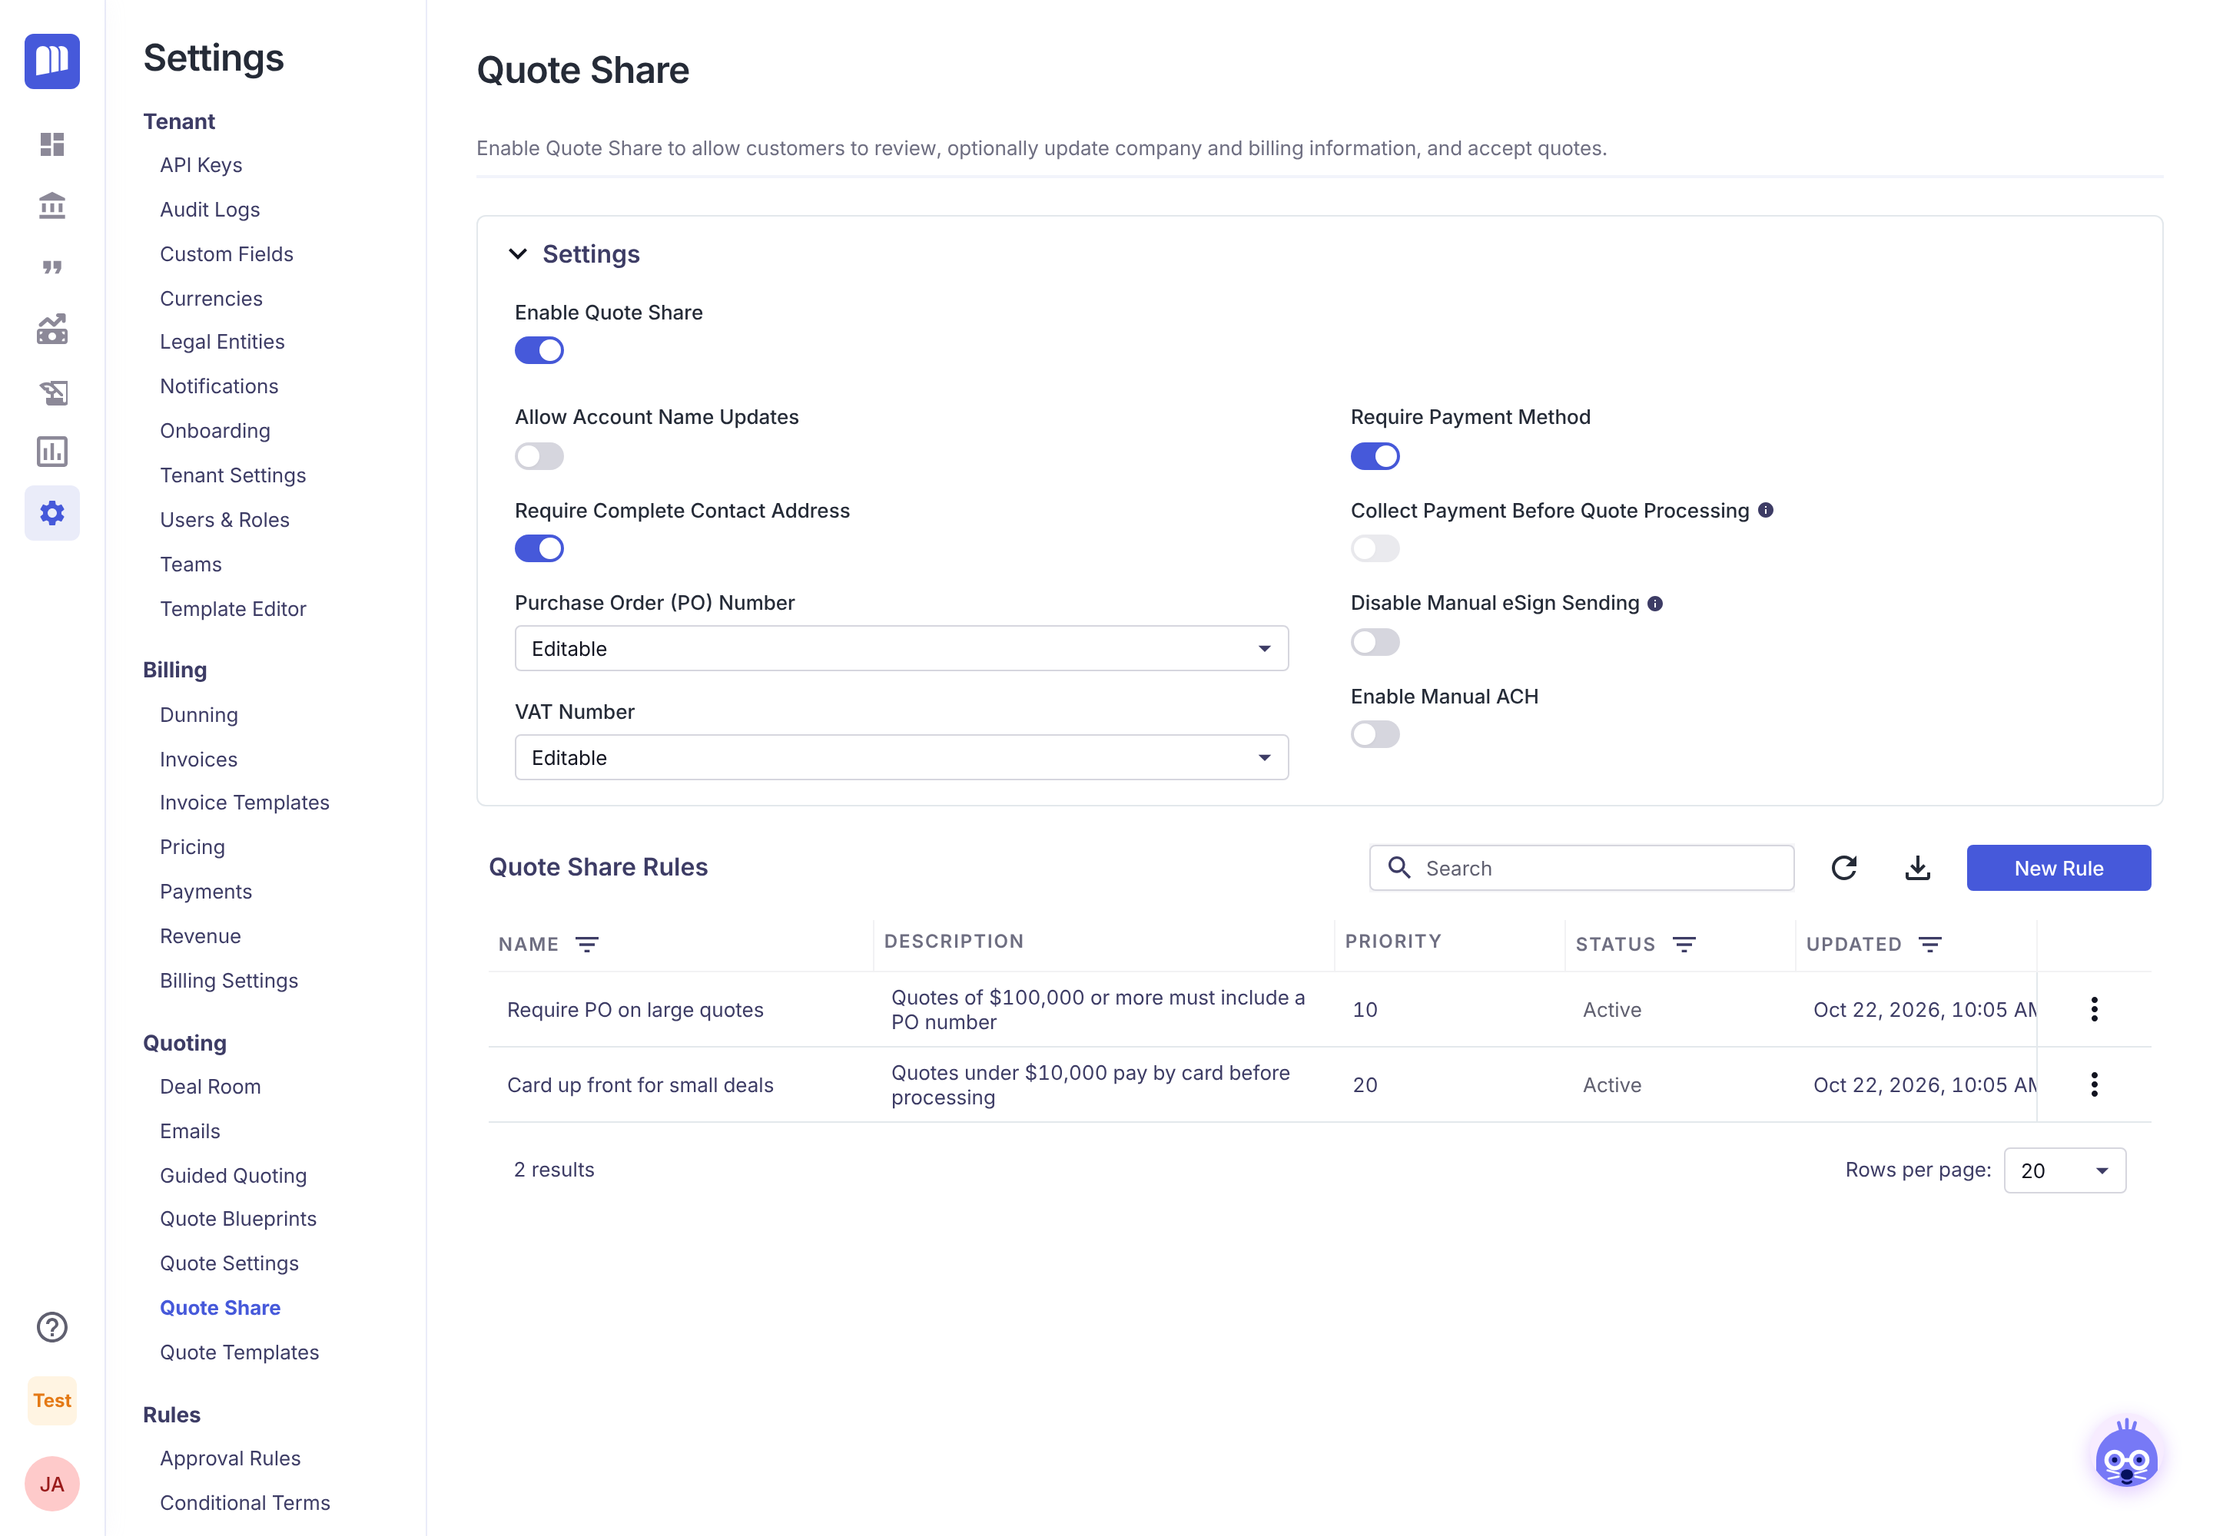Open the accounts bank icon
The image size is (2213, 1536).
coord(52,206)
